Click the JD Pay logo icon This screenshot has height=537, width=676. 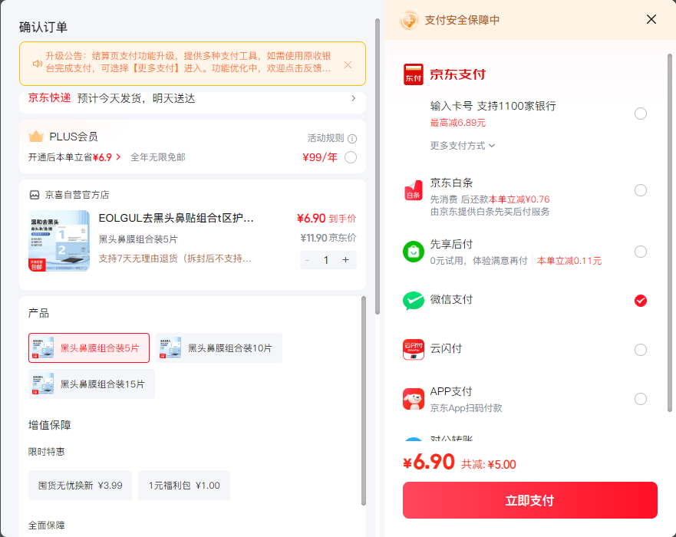coord(413,74)
